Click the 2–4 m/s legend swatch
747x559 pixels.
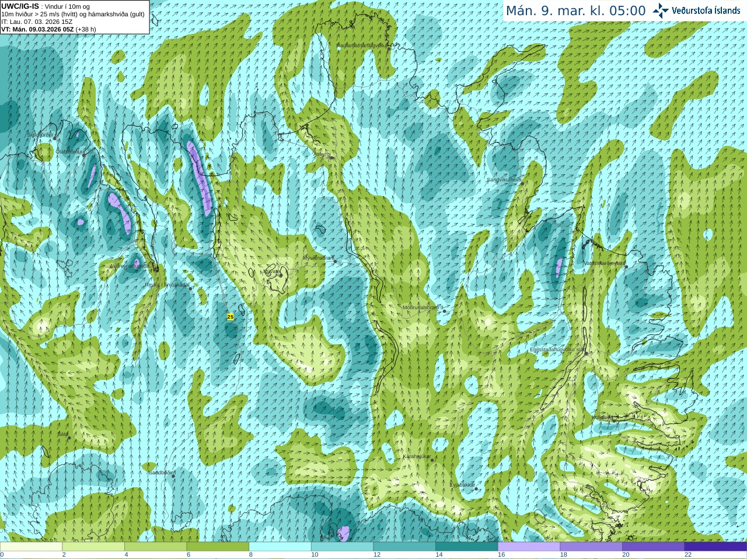coord(93,547)
